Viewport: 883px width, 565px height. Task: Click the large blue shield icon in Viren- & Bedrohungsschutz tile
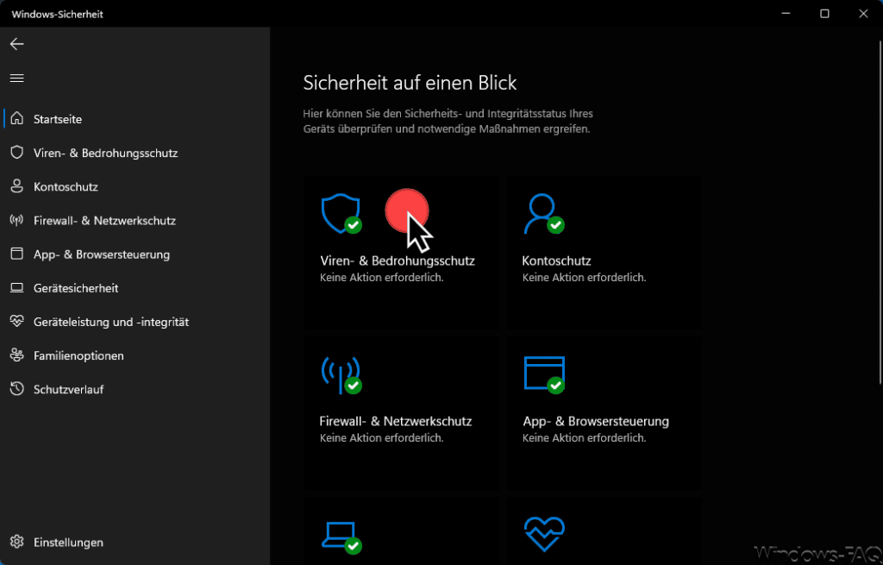[x=341, y=213]
